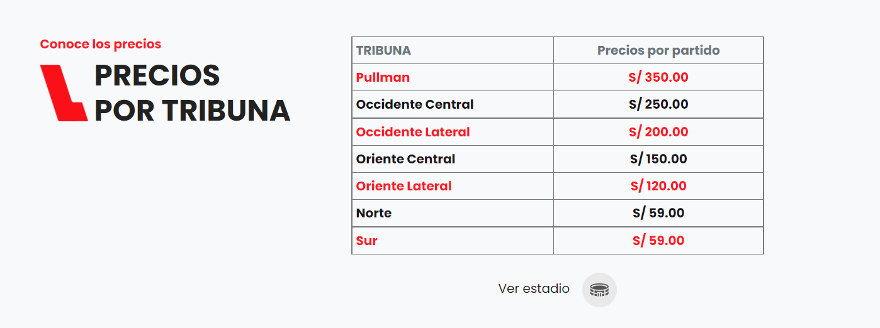
Task: Click the 'Conoce los precios' red text
Action: coord(101,44)
